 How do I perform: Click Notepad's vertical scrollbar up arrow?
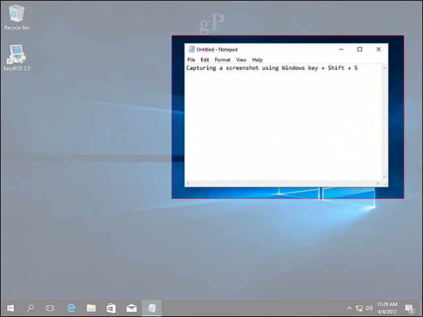coord(385,67)
